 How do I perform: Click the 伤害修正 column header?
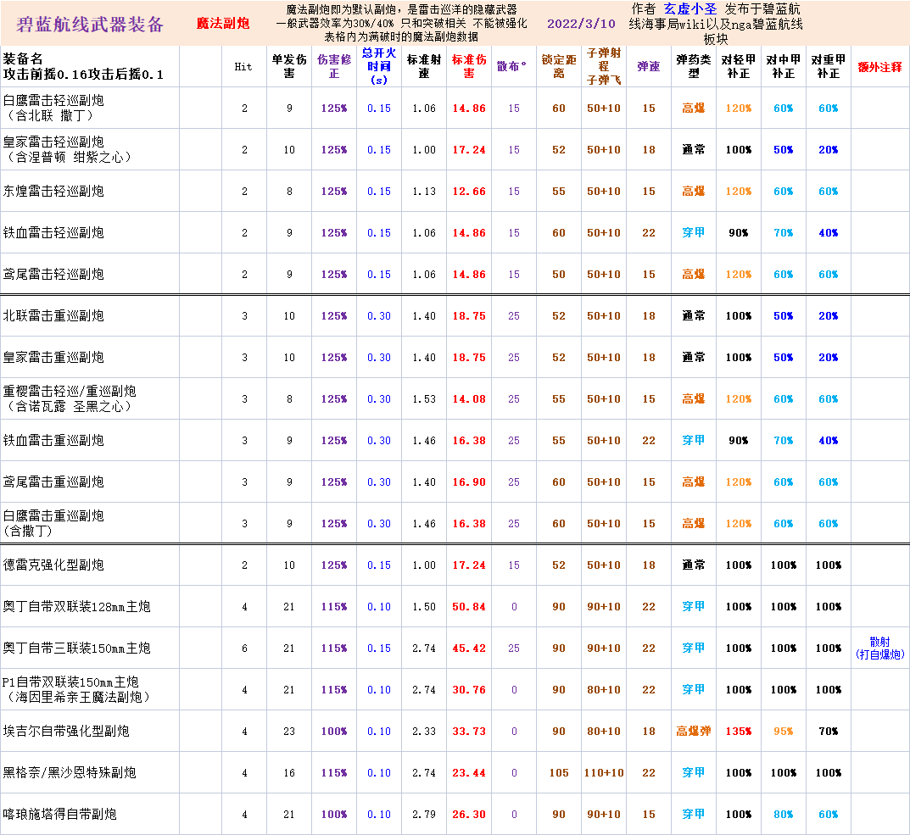pyautogui.click(x=334, y=66)
